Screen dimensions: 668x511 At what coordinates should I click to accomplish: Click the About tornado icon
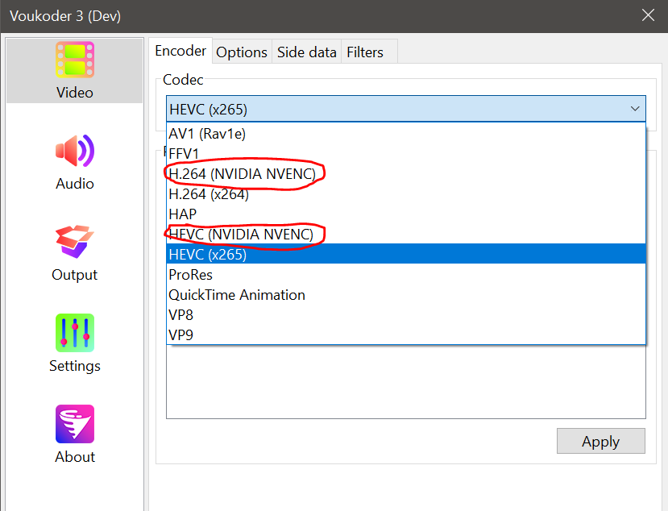point(74,424)
